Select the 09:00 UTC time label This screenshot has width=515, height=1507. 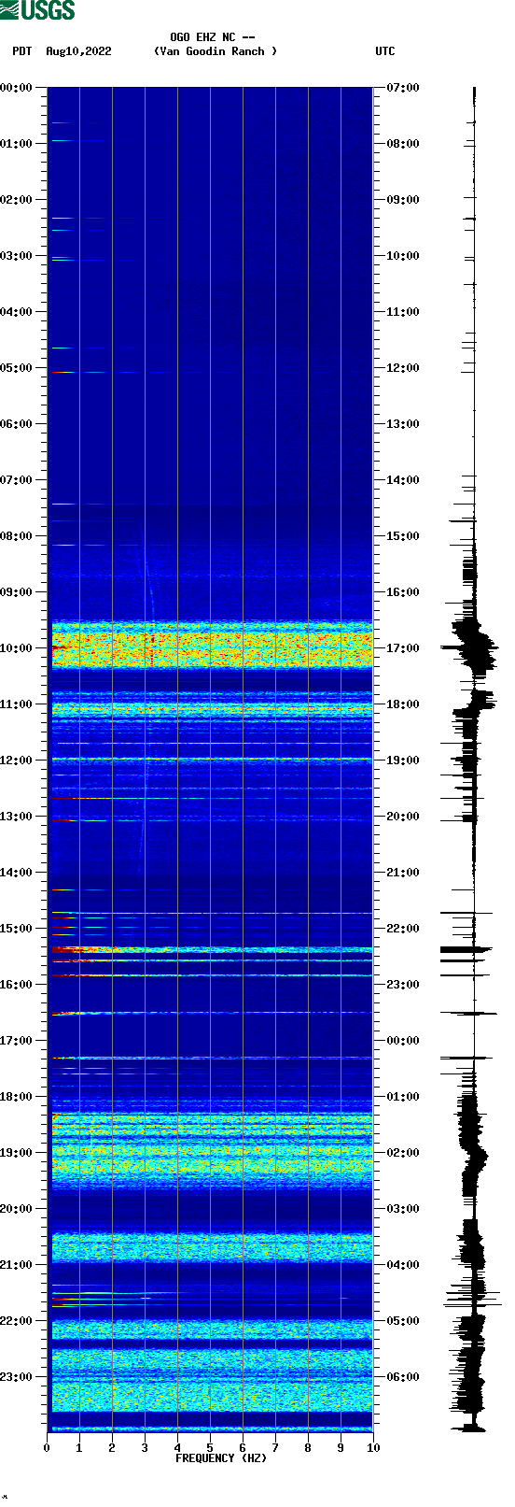click(403, 200)
